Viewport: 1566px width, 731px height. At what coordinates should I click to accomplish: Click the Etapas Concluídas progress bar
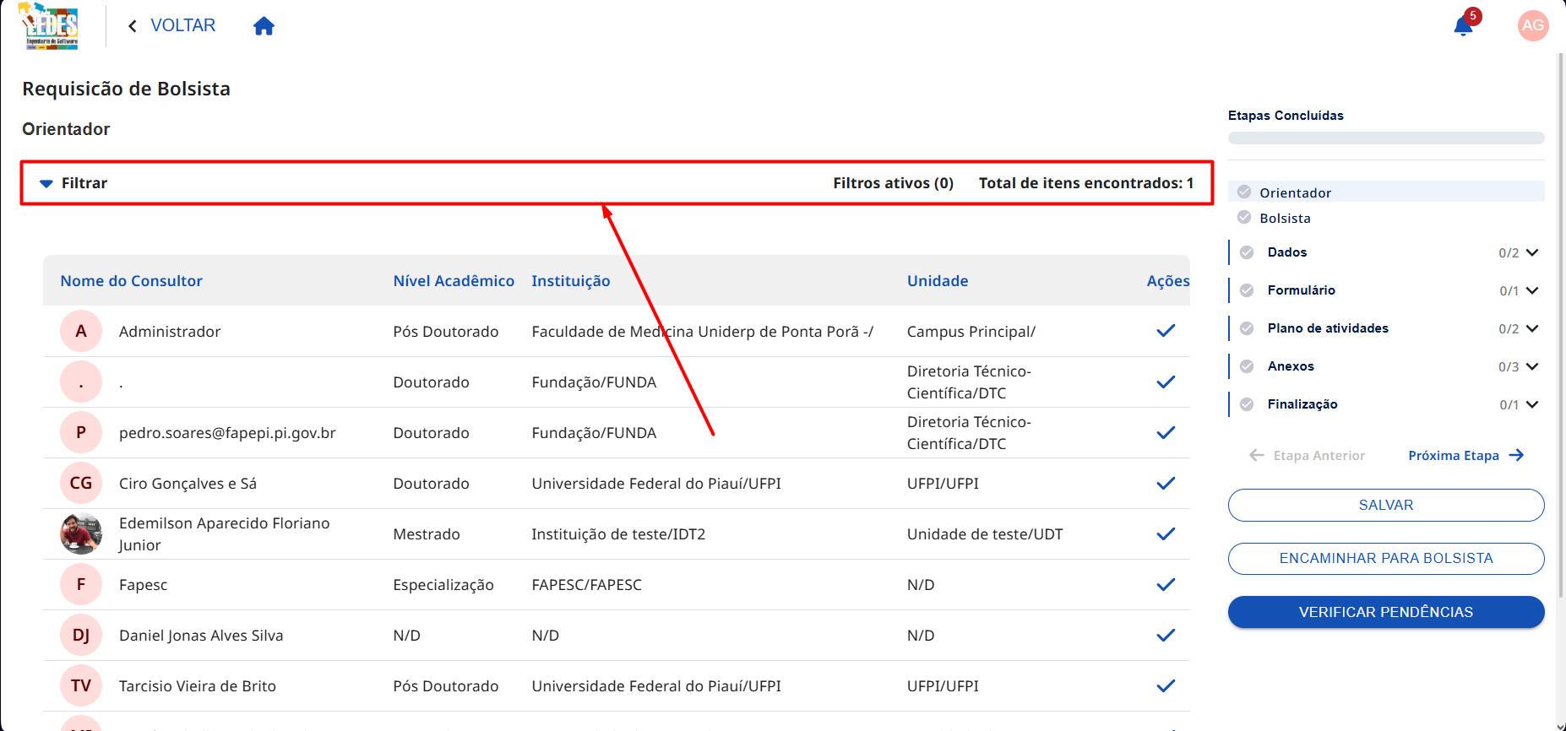[x=1386, y=138]
